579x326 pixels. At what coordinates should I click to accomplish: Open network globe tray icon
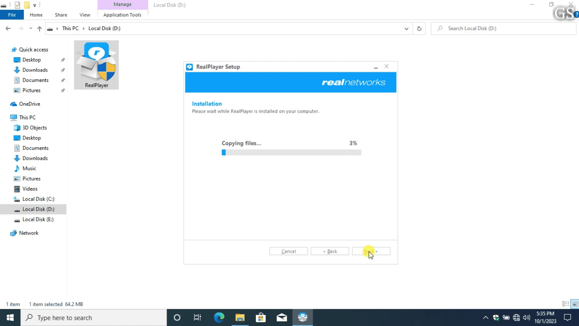point(516,318)
